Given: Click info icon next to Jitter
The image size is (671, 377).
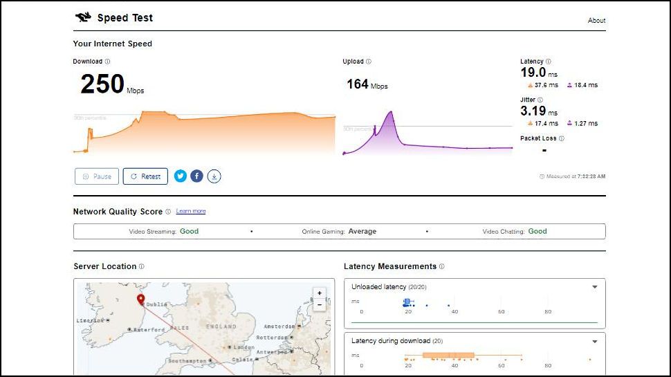Looking at the screenshot, I should pyautogui.click(x=540, y=100).
